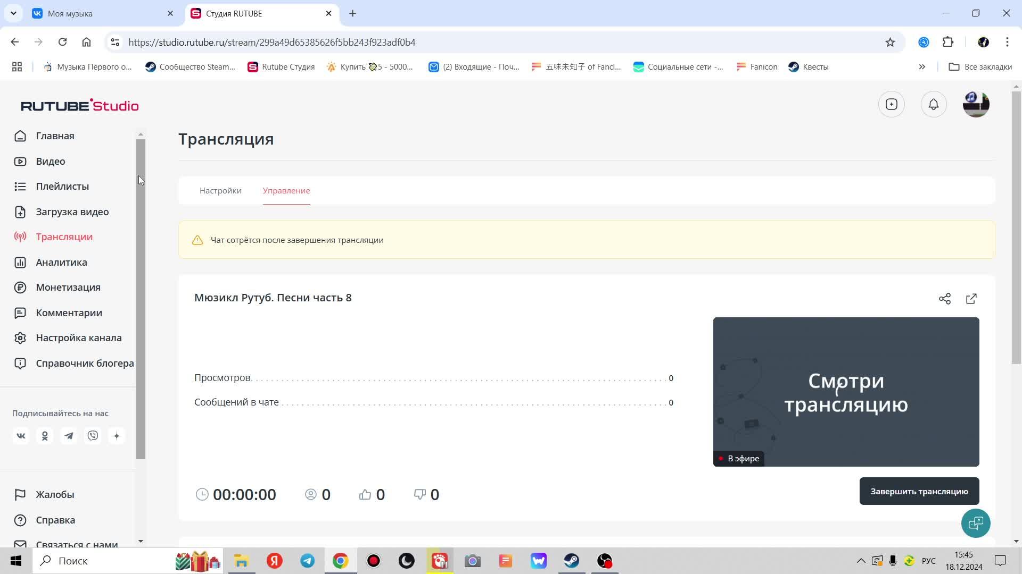
Task: Select Аналитика in the sidebar
Action: tap(61, 263)
